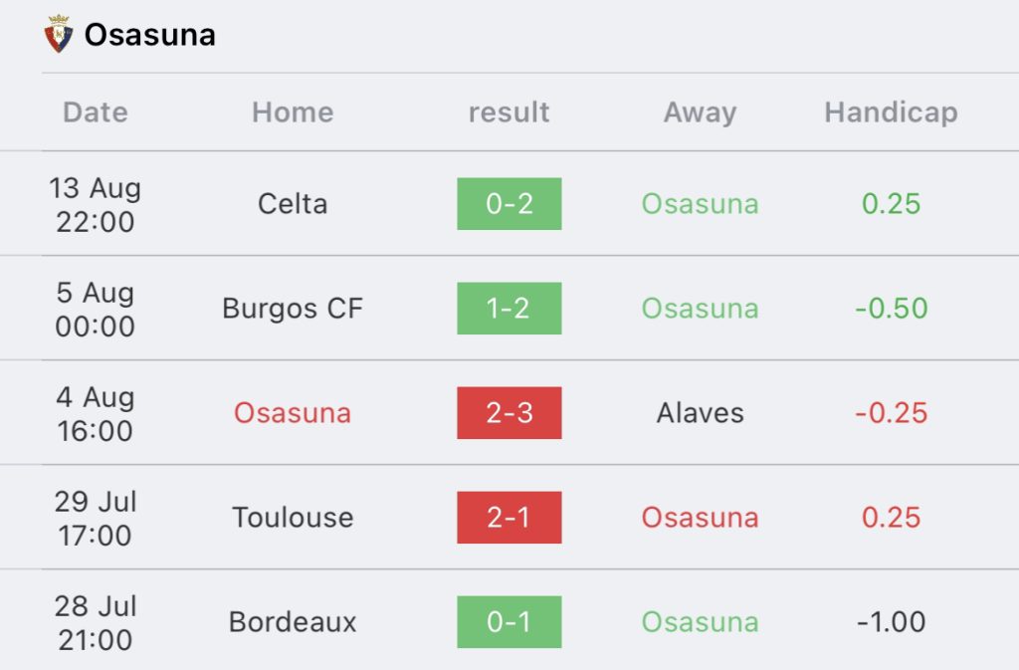Viewport: 1019px width, 670px height.
Task: Open the 0-2 result badge
Action: 509,204
